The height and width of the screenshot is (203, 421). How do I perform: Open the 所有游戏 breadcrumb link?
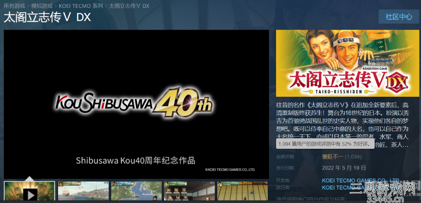14,6
